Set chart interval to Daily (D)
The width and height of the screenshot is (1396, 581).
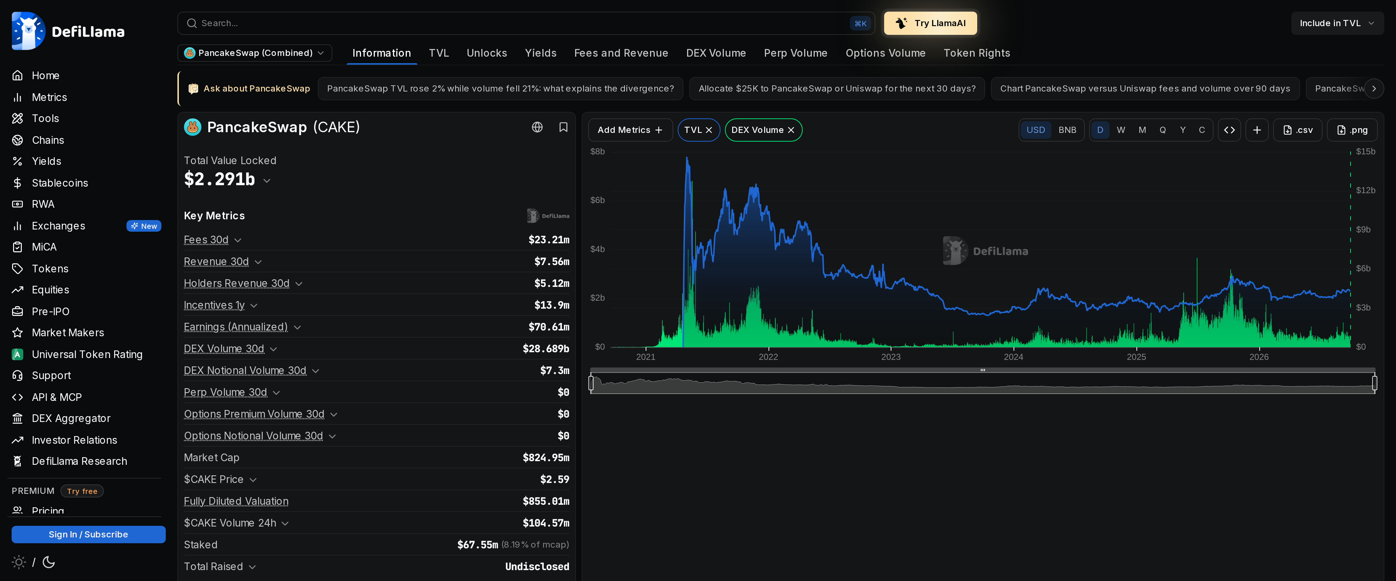tap(1100, 130)
